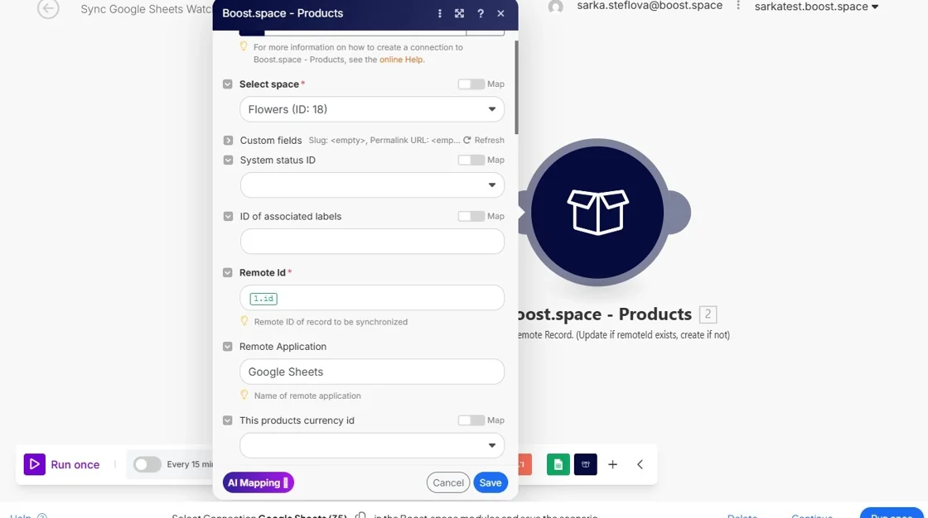928x518 pixels.
Task: Click the plus icon in bottom toolbar
Action: [x=612, y=465]
